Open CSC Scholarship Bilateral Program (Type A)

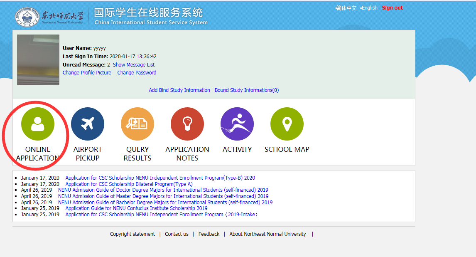129,184
